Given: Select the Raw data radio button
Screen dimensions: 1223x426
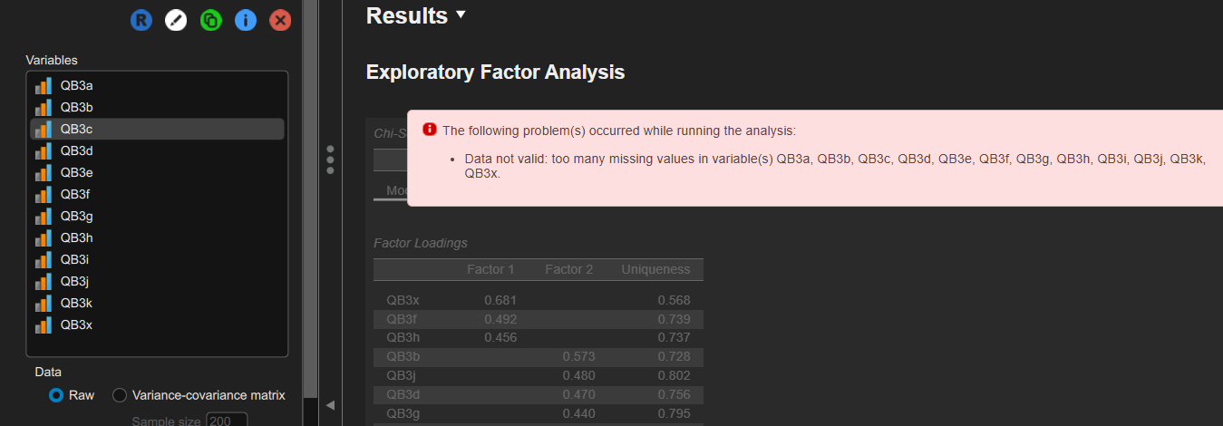Looking at the screenshot, I should pyautogui.click(x=56, y=395).
